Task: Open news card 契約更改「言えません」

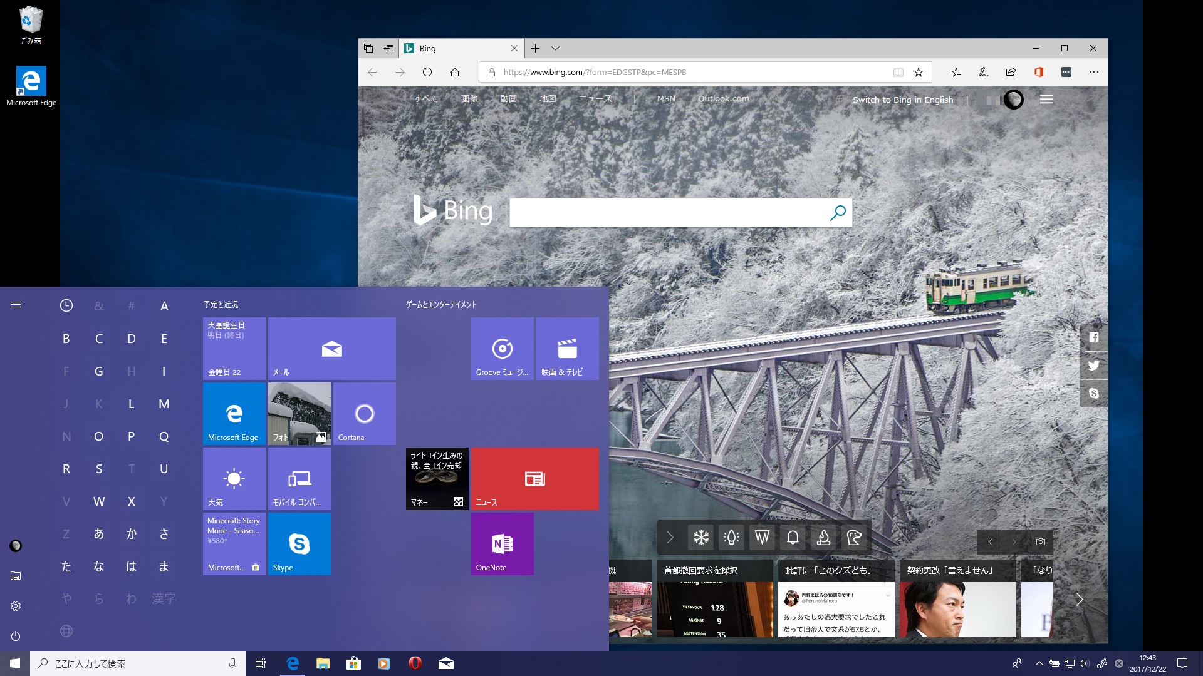Action: point(958,598)
